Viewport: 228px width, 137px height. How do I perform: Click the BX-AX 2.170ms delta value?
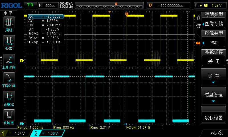(x=53, y=34)
